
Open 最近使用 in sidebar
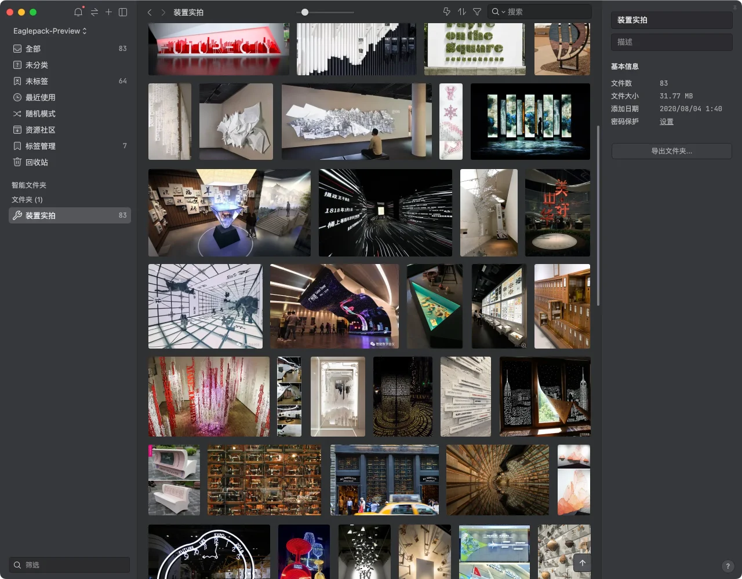[x=70, y=97]
